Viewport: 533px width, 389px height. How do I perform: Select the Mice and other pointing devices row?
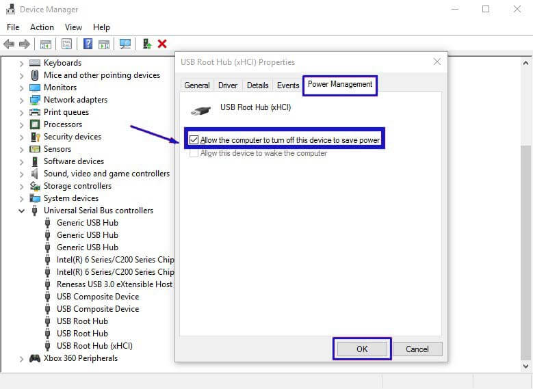tap(102, 75)
